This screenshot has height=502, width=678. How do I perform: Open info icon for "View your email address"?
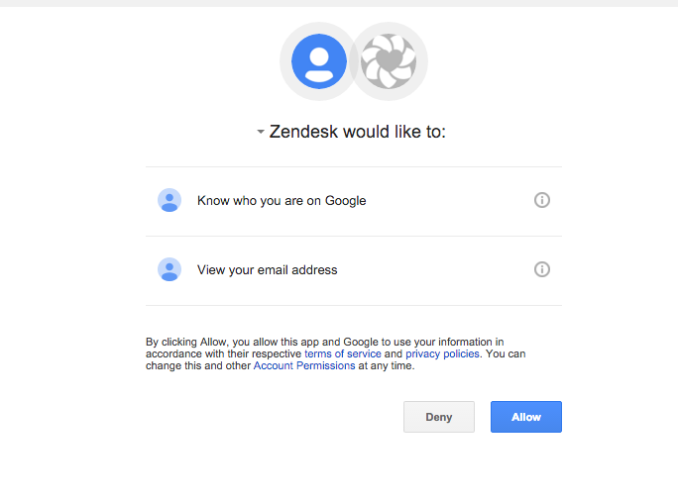tap(542, 269)
